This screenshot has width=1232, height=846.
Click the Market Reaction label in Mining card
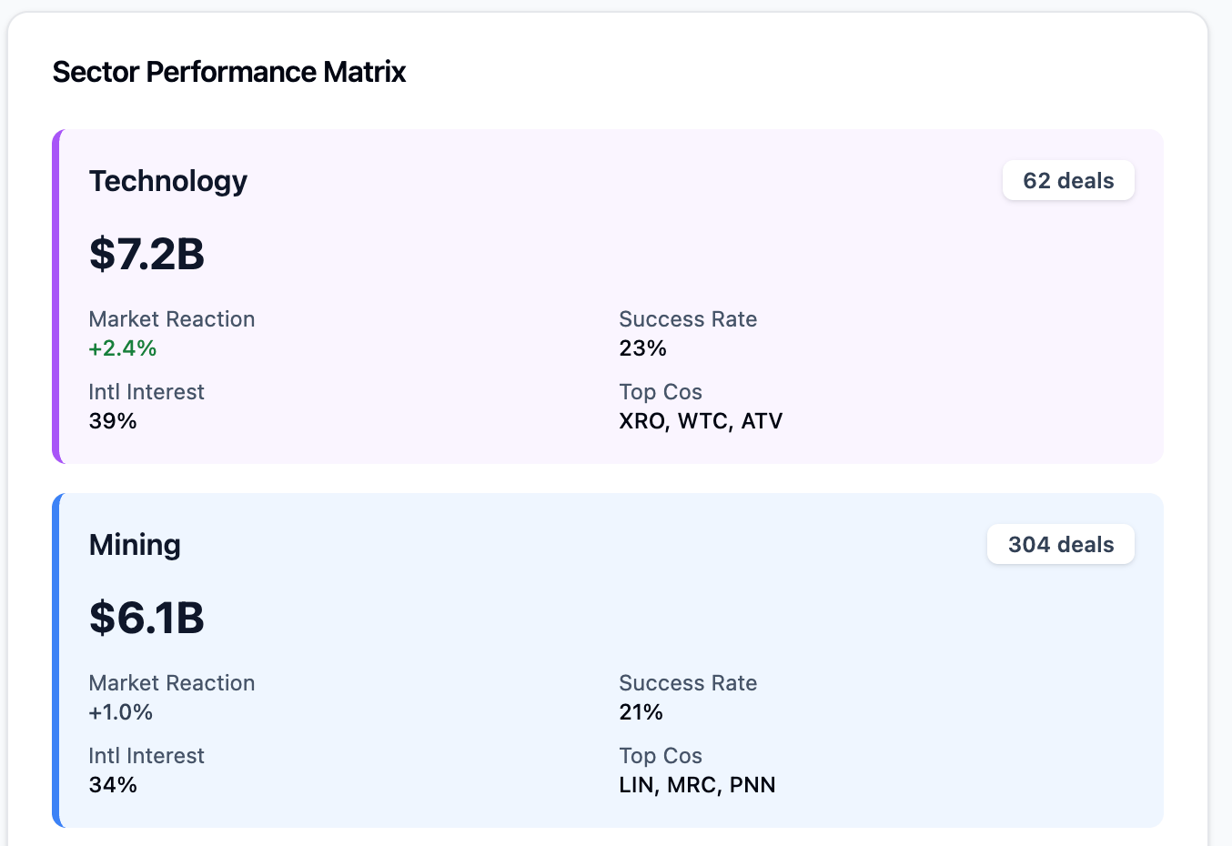pos(172,683)
